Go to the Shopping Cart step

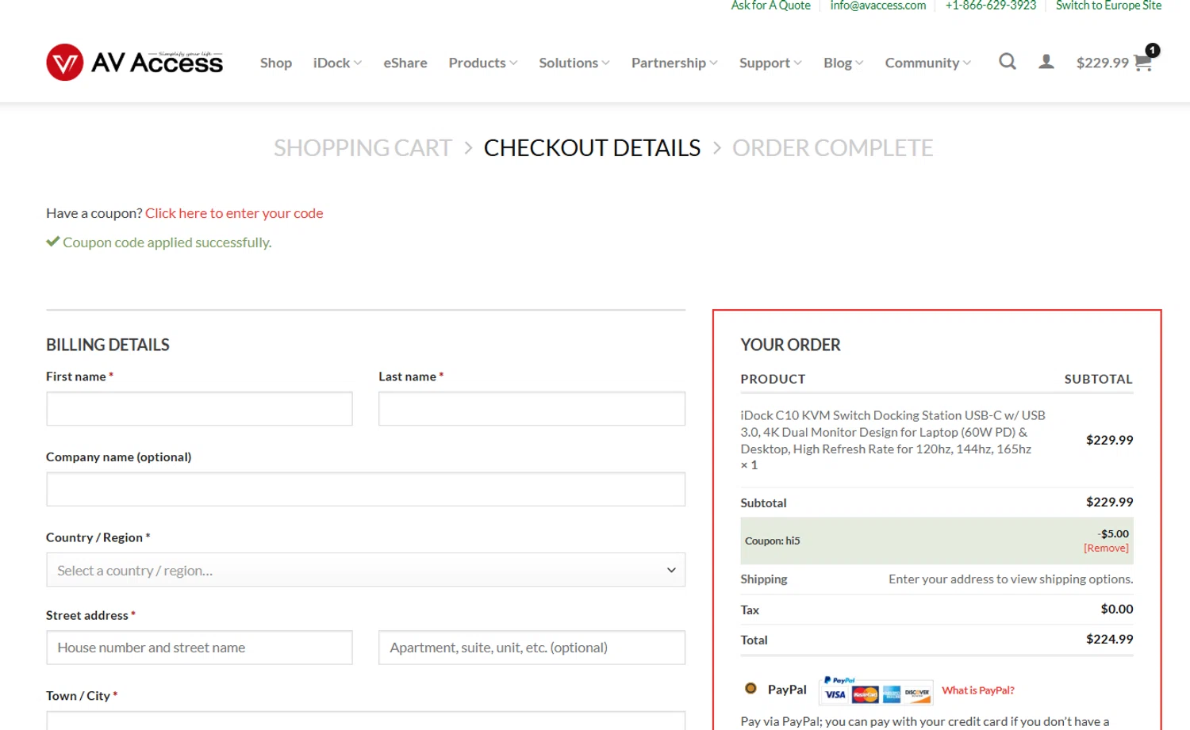363,148
